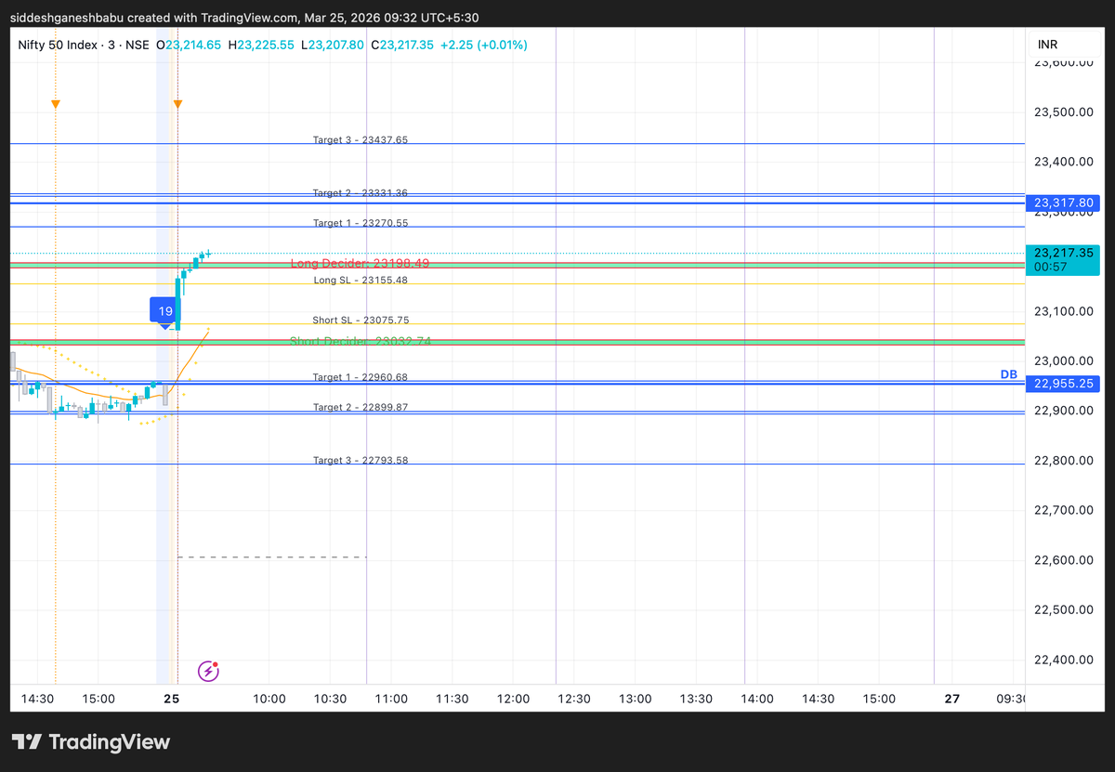
Task: Click the high value H23,225.55
Action: pos(262,45)
